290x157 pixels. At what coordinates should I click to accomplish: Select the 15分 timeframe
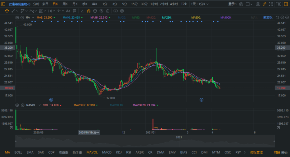pos(134,4)
